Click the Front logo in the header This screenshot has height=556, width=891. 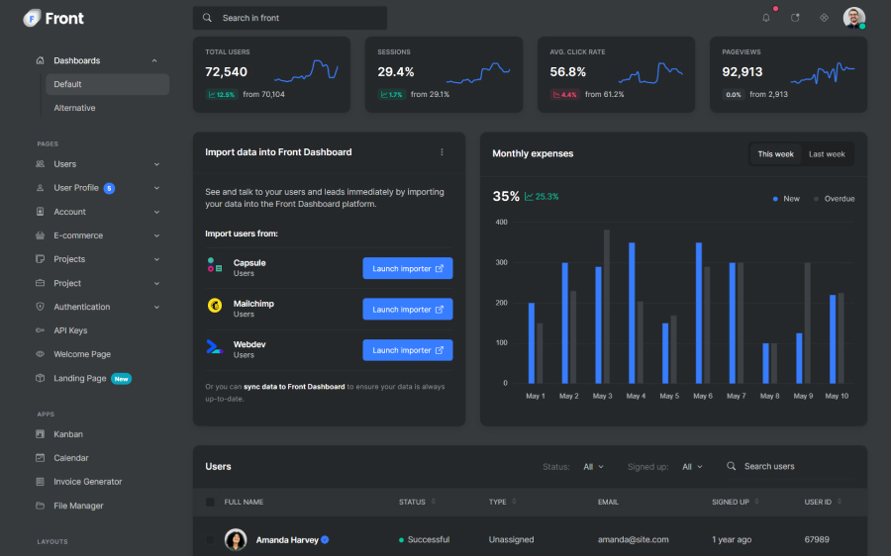point(53,18)
